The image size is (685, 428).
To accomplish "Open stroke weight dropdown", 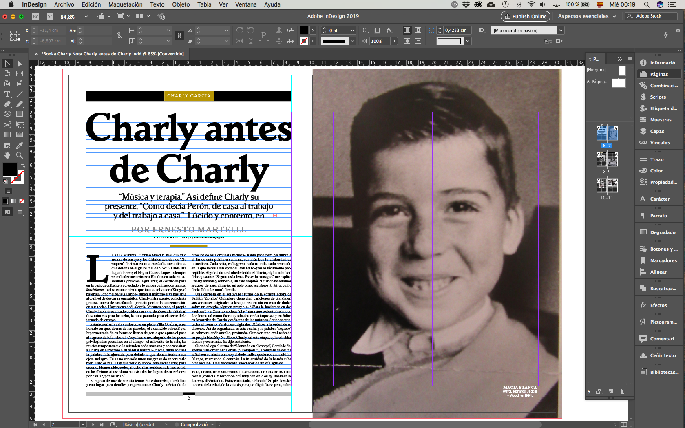I will click(353, 31).
